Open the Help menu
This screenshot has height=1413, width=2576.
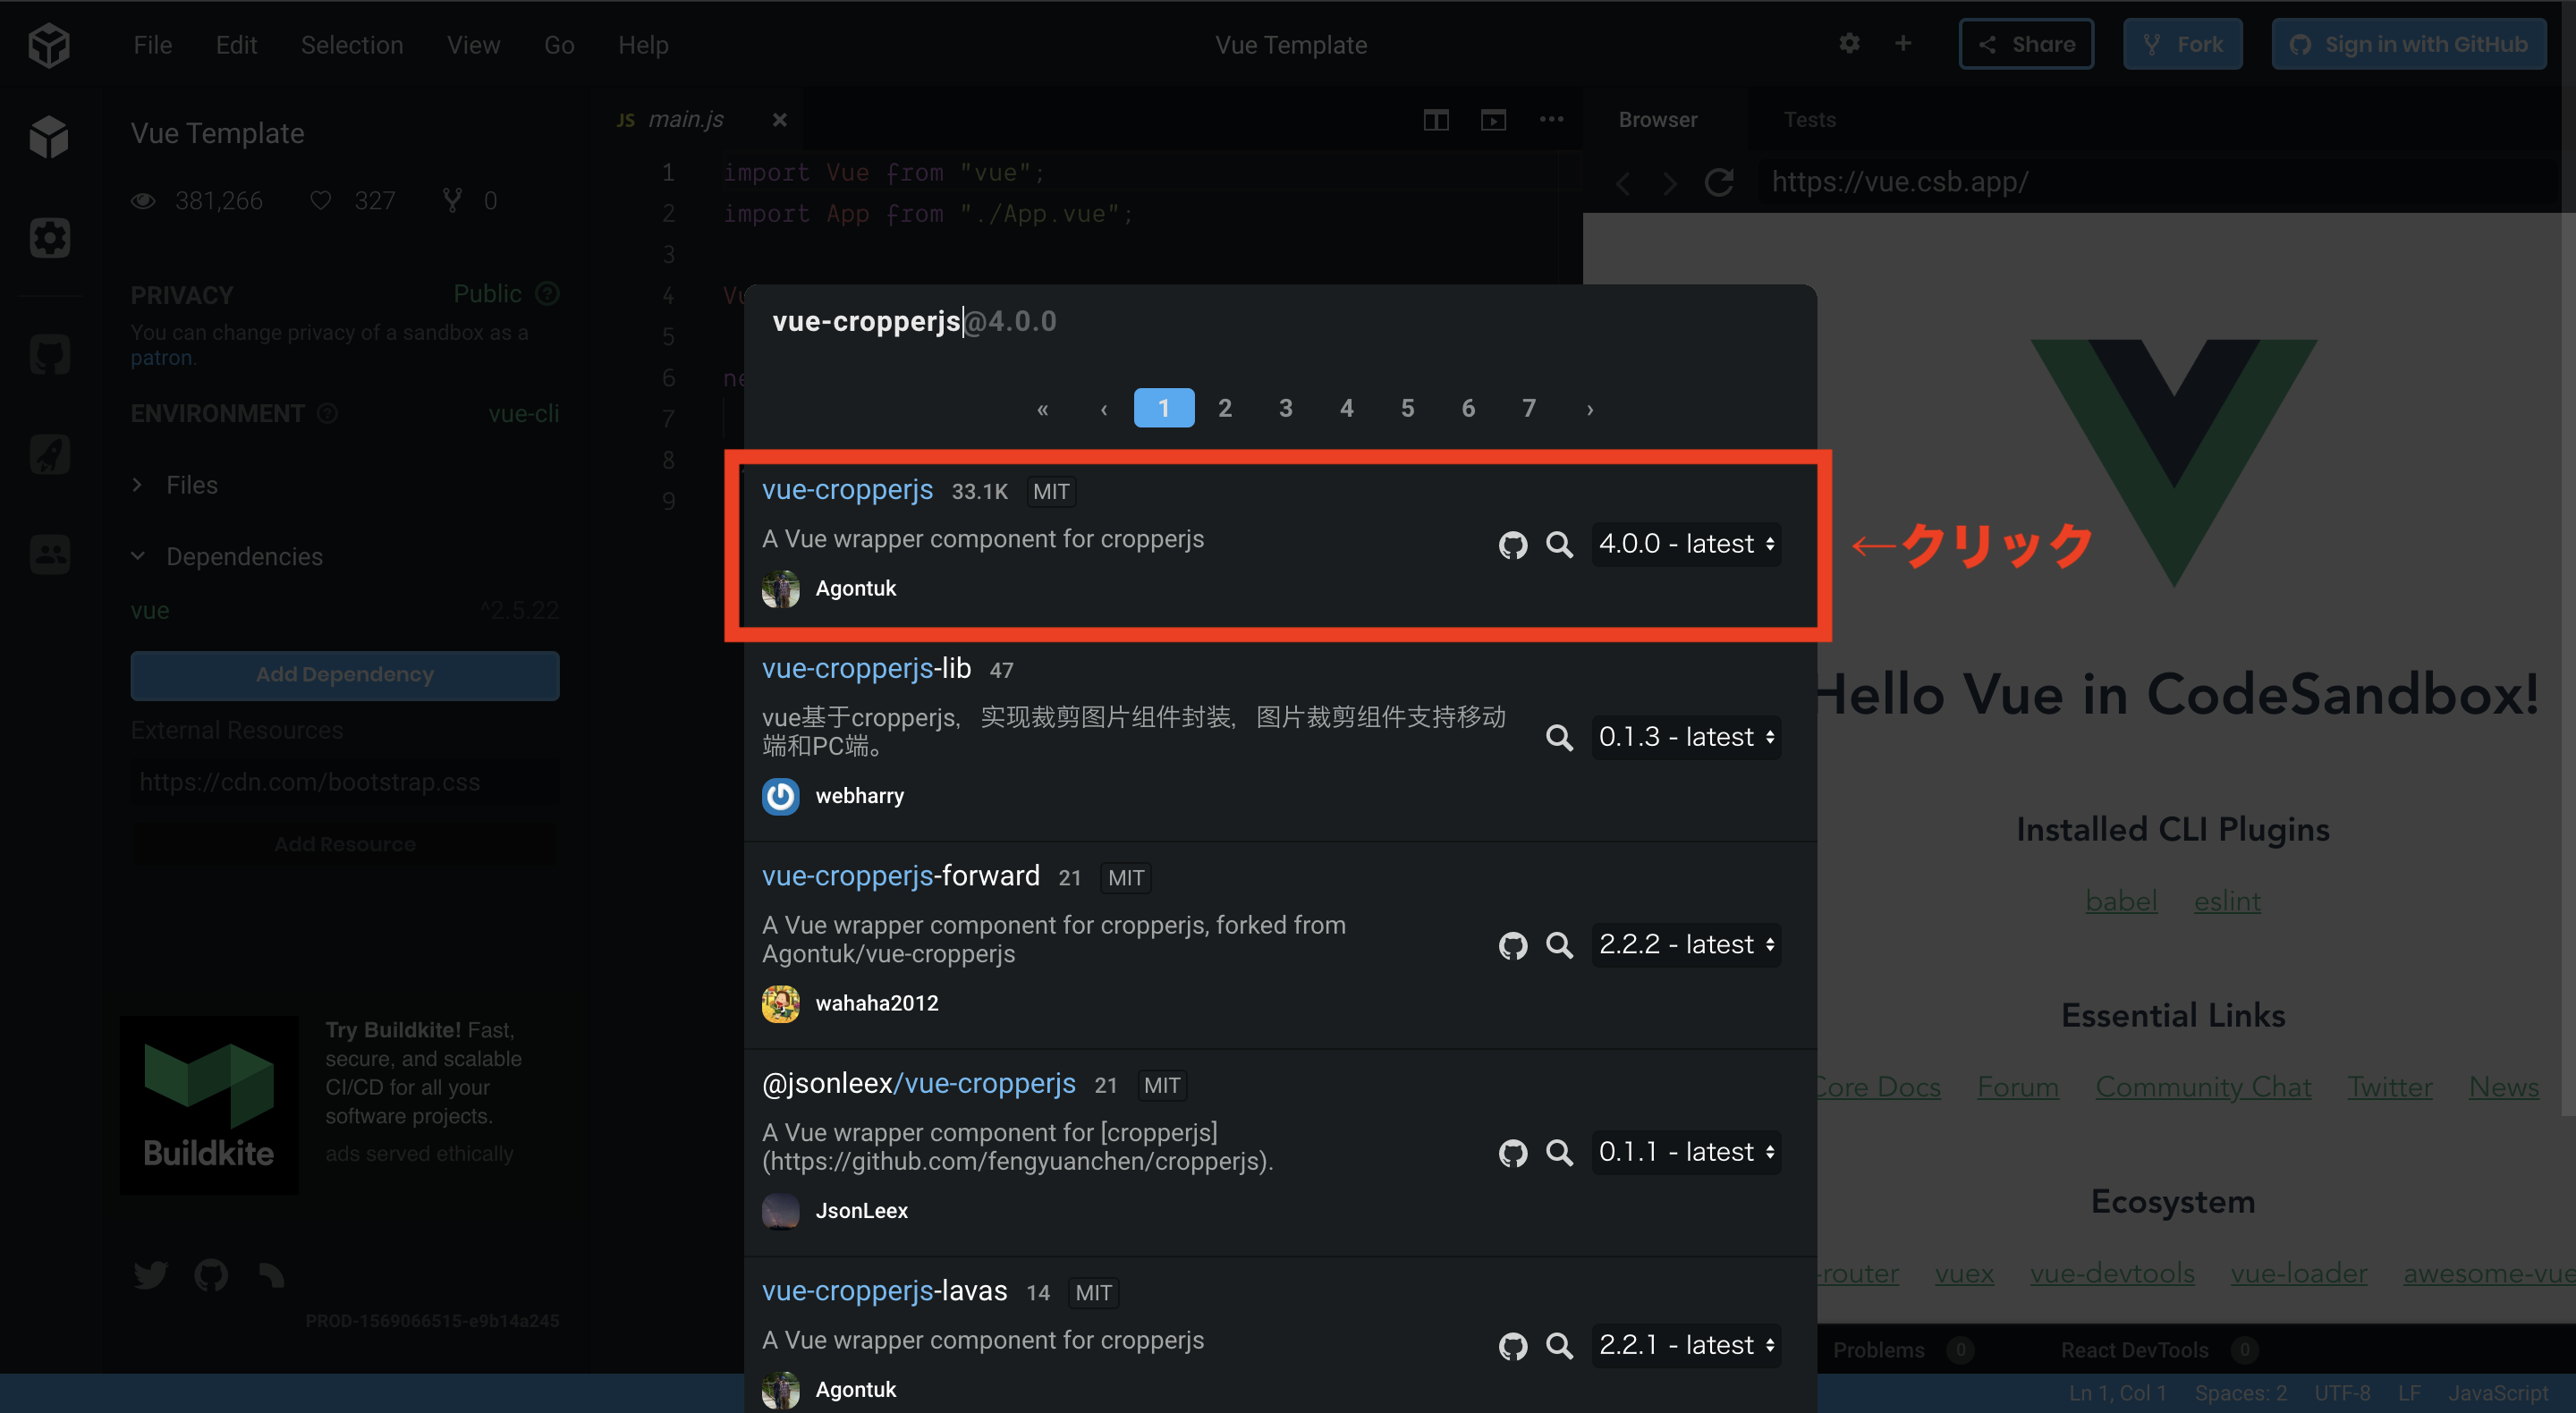click(643, 45)
